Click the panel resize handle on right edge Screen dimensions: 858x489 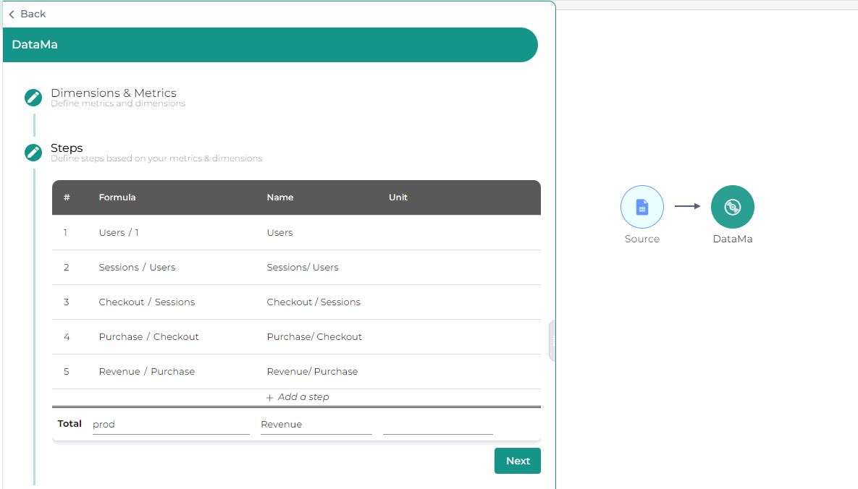pyautogui.click(x=552, y=341)
